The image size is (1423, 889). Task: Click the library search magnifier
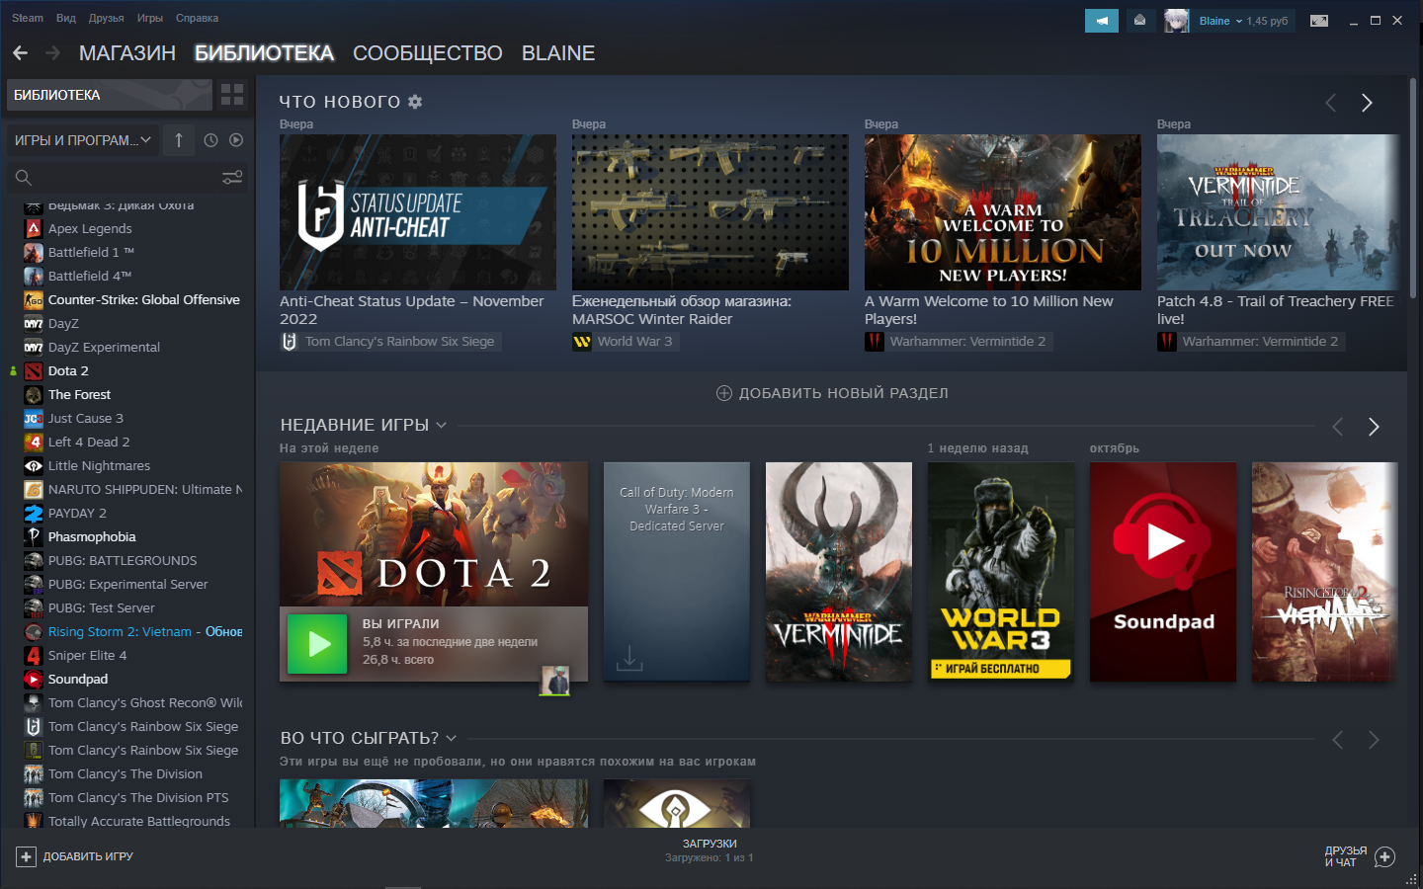pos(24,178)
